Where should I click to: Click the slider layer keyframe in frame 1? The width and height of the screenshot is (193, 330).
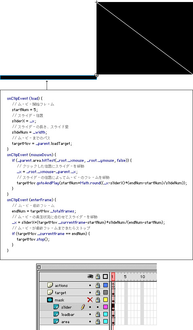click(x=113, y=307)
